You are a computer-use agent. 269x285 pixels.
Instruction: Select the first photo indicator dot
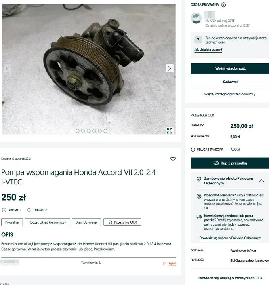78,131
